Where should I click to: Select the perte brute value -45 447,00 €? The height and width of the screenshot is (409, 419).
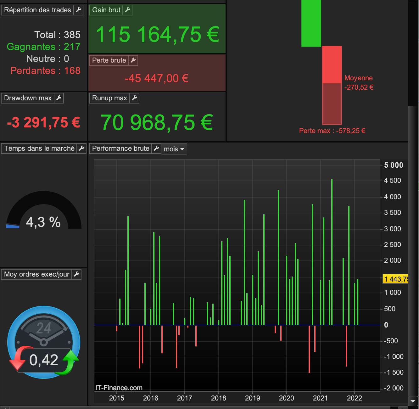pos(157,78)
